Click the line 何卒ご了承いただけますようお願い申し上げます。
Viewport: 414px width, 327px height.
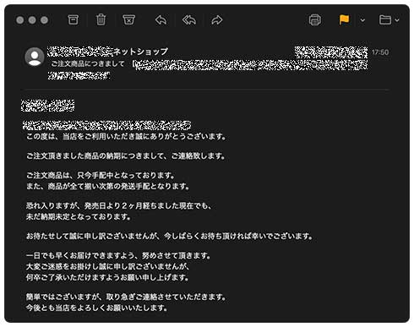107,278
